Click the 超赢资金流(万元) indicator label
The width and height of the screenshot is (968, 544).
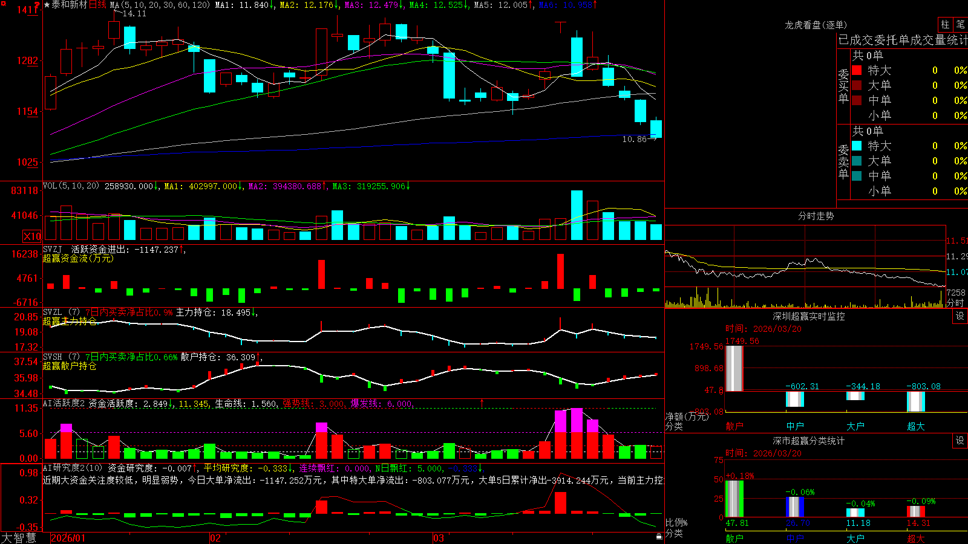78,258
